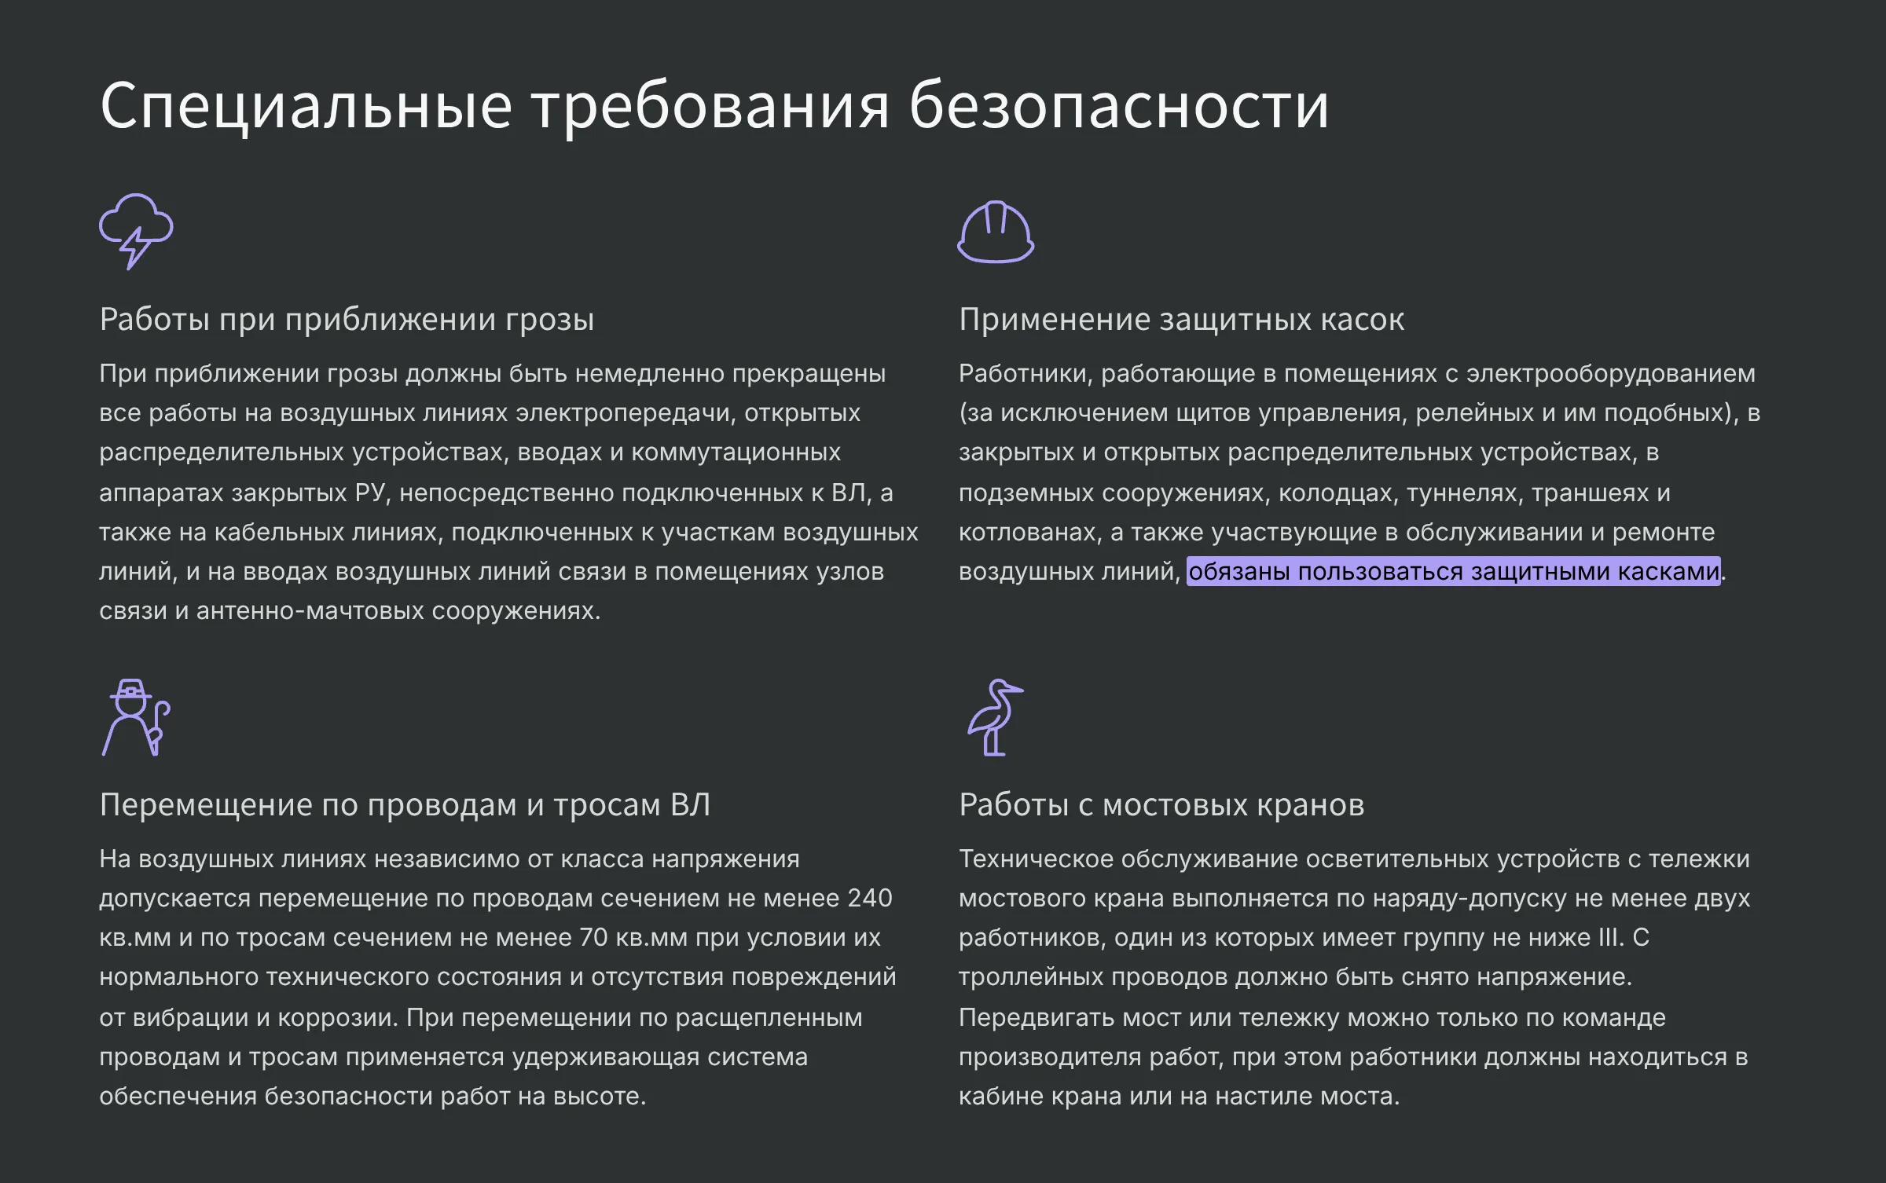Screen dimensions: 1886x1183
Task: Click the hard hat helmet icon
Action: point(996,231)
